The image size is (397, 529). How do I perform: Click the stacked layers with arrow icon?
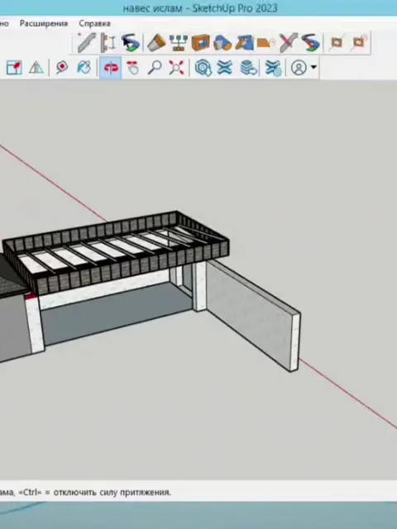(x=249, y=68)
